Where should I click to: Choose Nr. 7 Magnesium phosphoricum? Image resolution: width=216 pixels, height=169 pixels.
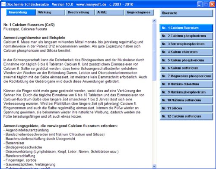click(x=186, y=76)
